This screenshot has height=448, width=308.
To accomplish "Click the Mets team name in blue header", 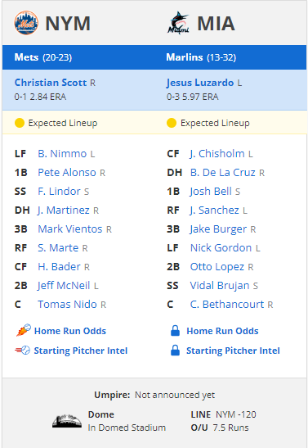I will [26, 57].
